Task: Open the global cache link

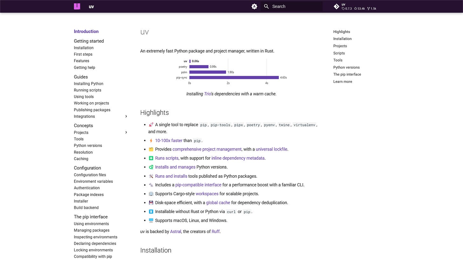Action: 218,203
